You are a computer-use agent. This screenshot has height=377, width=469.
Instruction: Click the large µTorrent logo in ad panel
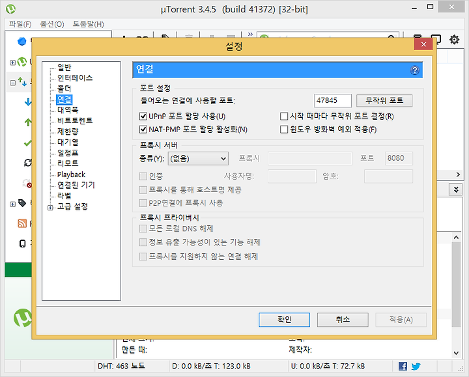pos(23,318)
